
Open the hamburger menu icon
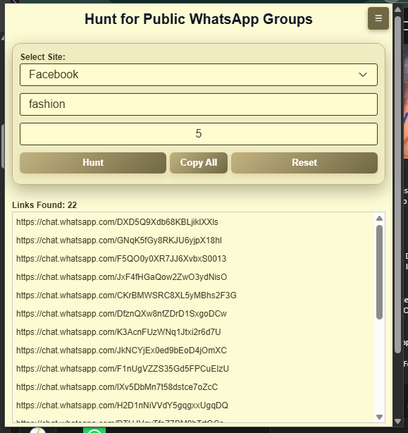coord(378,18)
